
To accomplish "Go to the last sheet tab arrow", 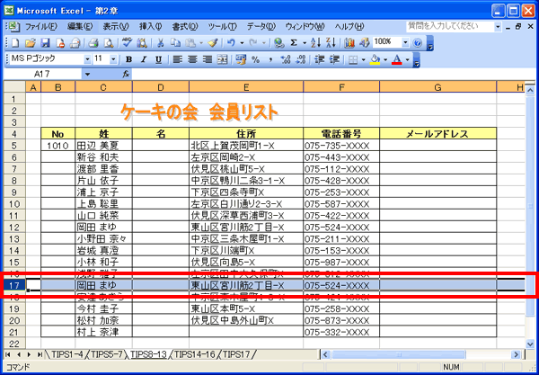I will click(x=40, y=354).
